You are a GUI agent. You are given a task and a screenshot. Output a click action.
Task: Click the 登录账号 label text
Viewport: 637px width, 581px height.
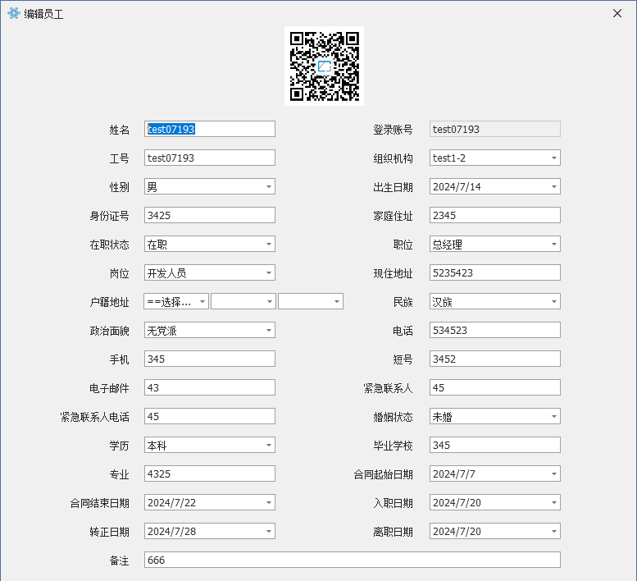tap(393, 130)
